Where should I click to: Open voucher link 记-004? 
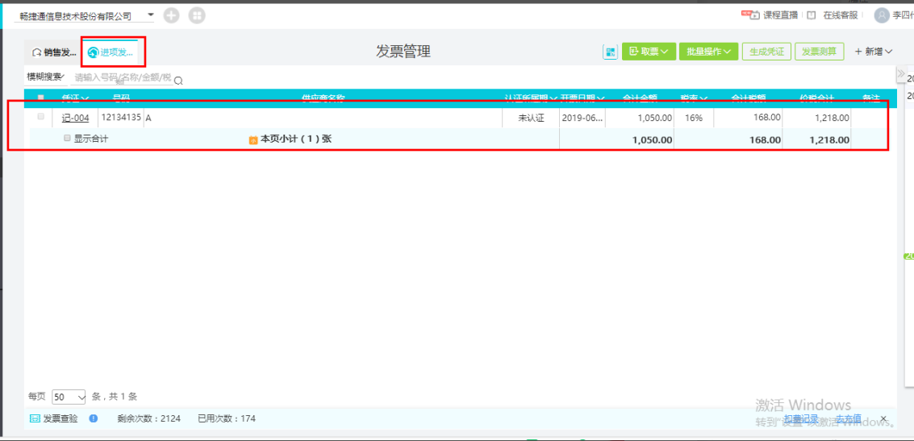[x=75, y=118]
